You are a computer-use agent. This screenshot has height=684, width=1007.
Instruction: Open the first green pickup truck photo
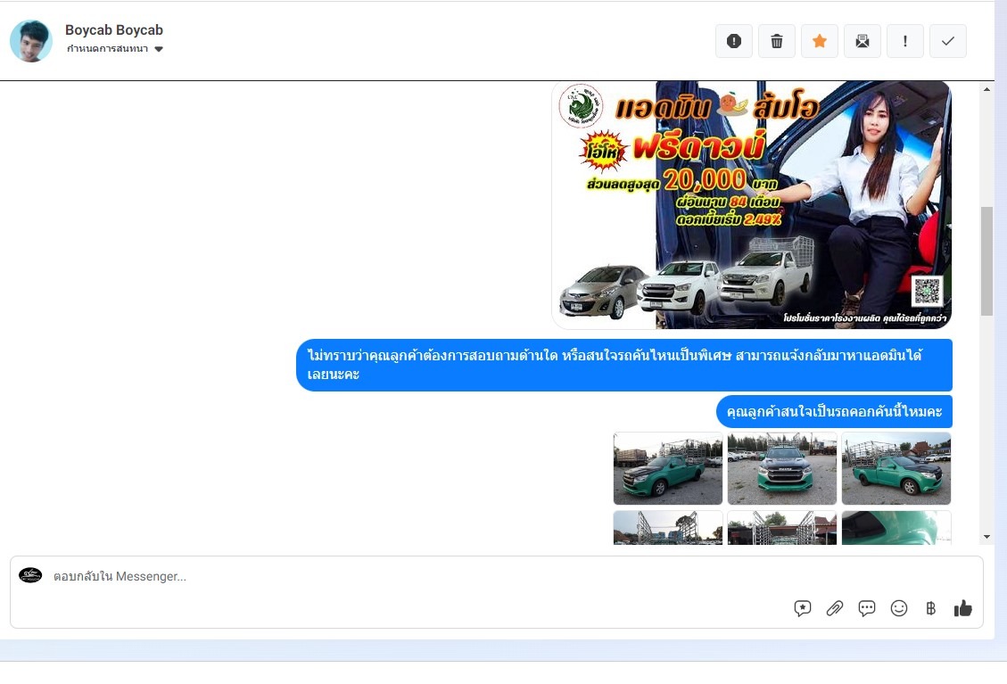click(668, 468)
